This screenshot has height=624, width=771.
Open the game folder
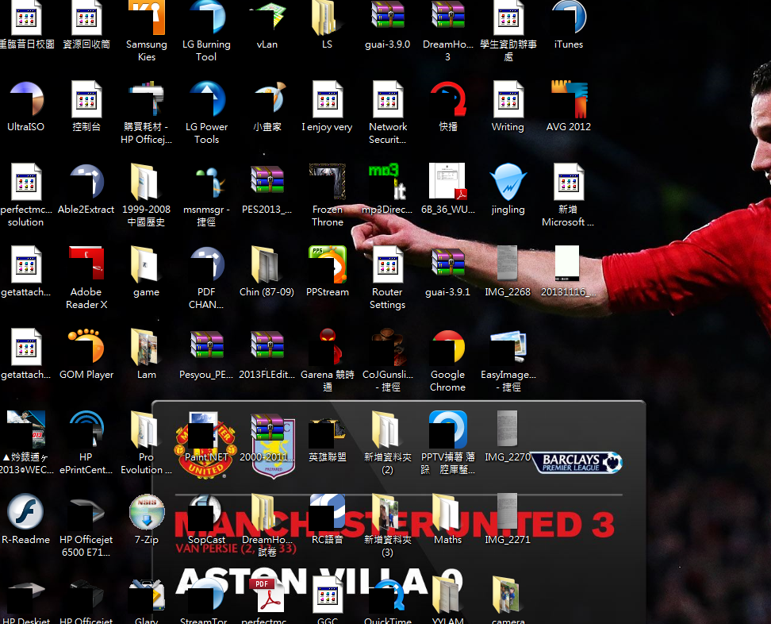click(x=147, y=264)
